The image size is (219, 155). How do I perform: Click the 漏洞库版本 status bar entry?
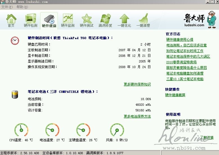click(x=105, y=153)
